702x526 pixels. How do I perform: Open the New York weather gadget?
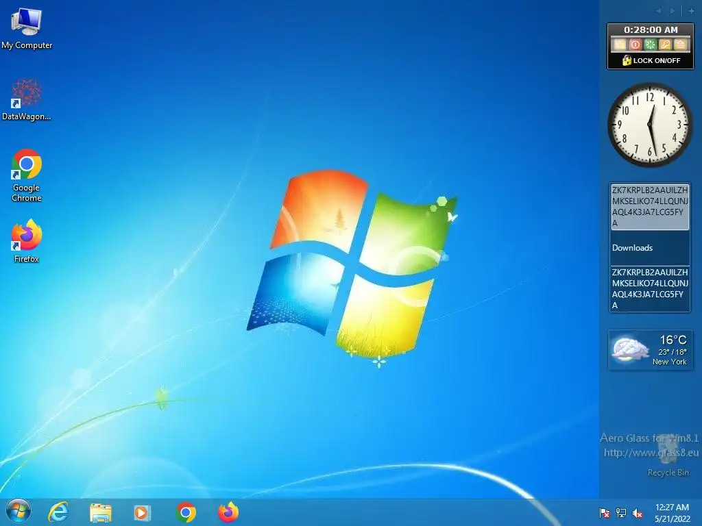click(650, 350)
